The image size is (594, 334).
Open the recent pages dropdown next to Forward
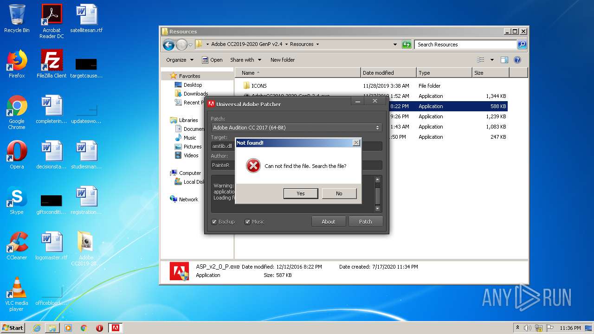click(x=190, y=45)
